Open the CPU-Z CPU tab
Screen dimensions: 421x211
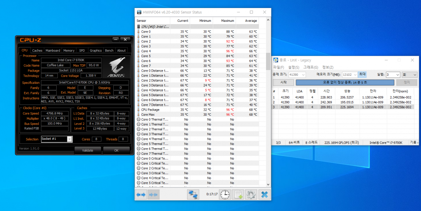(x=24, y=50)
